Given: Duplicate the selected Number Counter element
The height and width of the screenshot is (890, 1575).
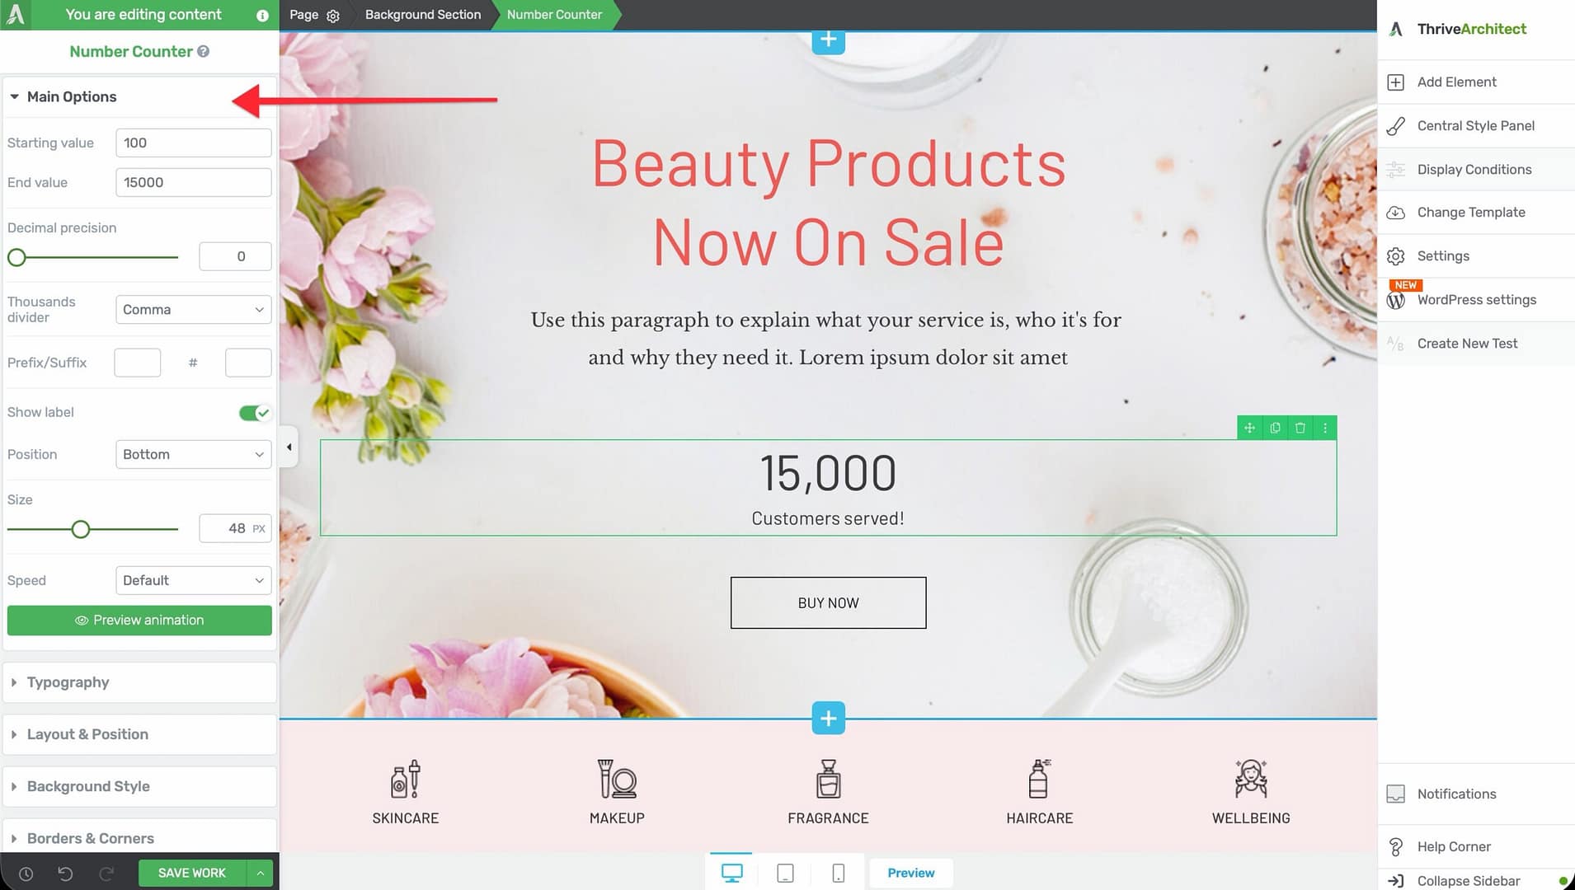Looking at the screenshot, I should click(x=1275, y=428).
